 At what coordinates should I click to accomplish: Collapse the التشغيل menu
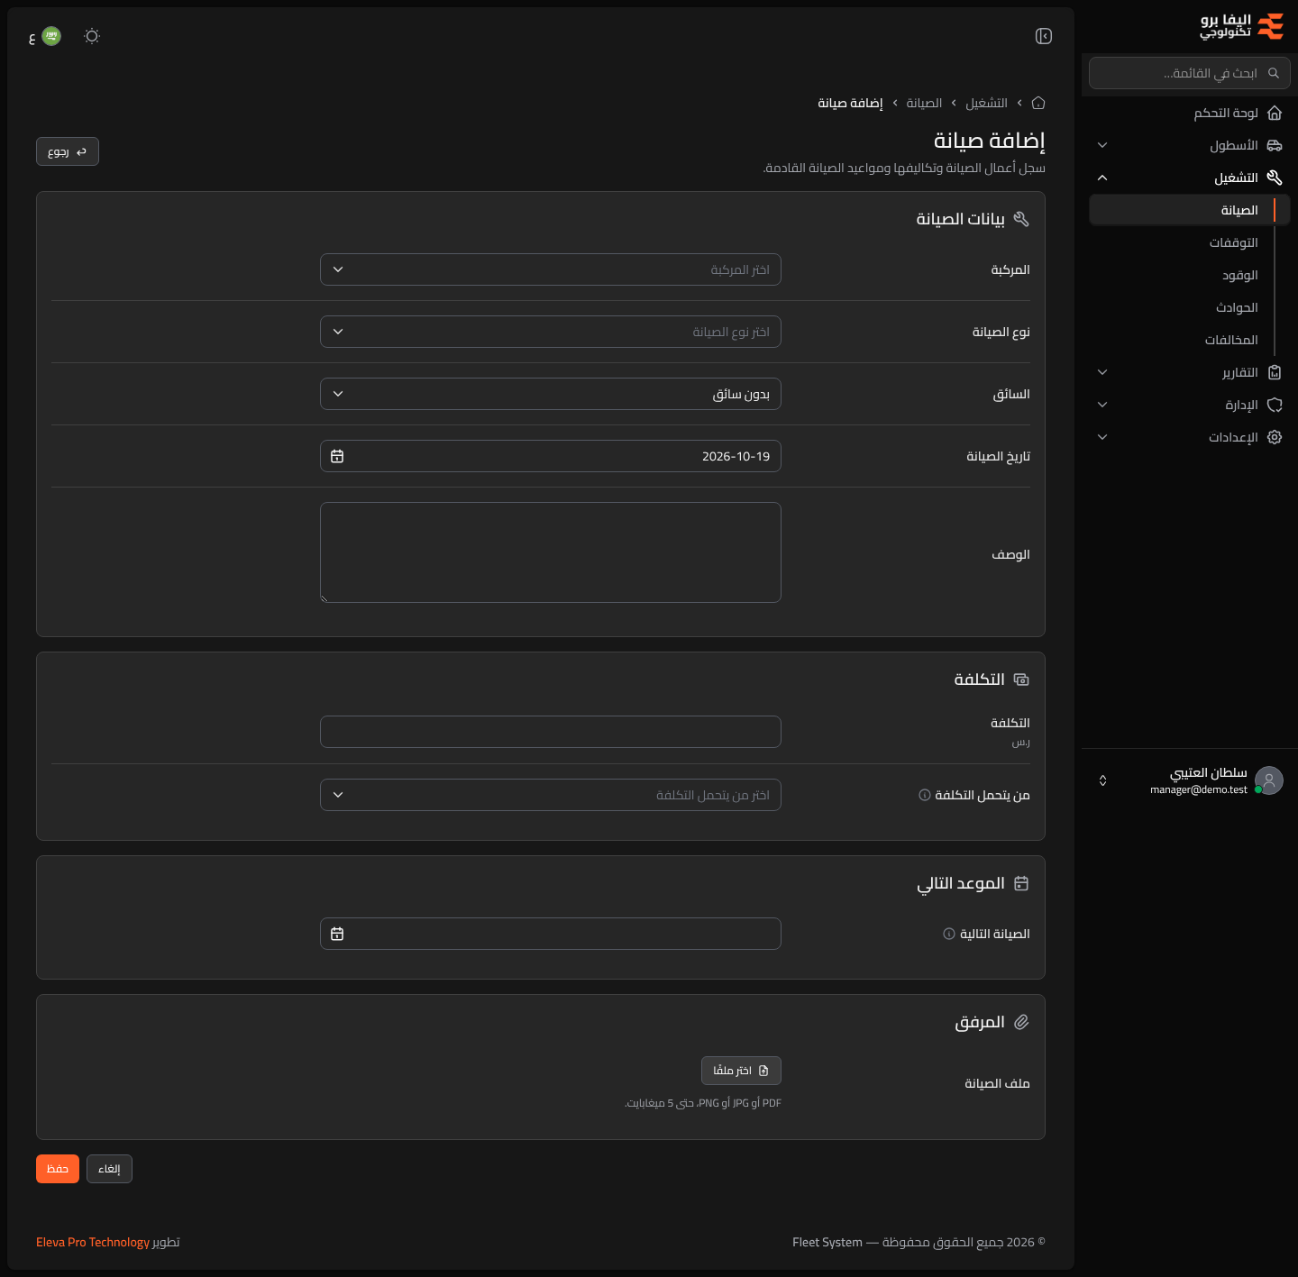1190,178
